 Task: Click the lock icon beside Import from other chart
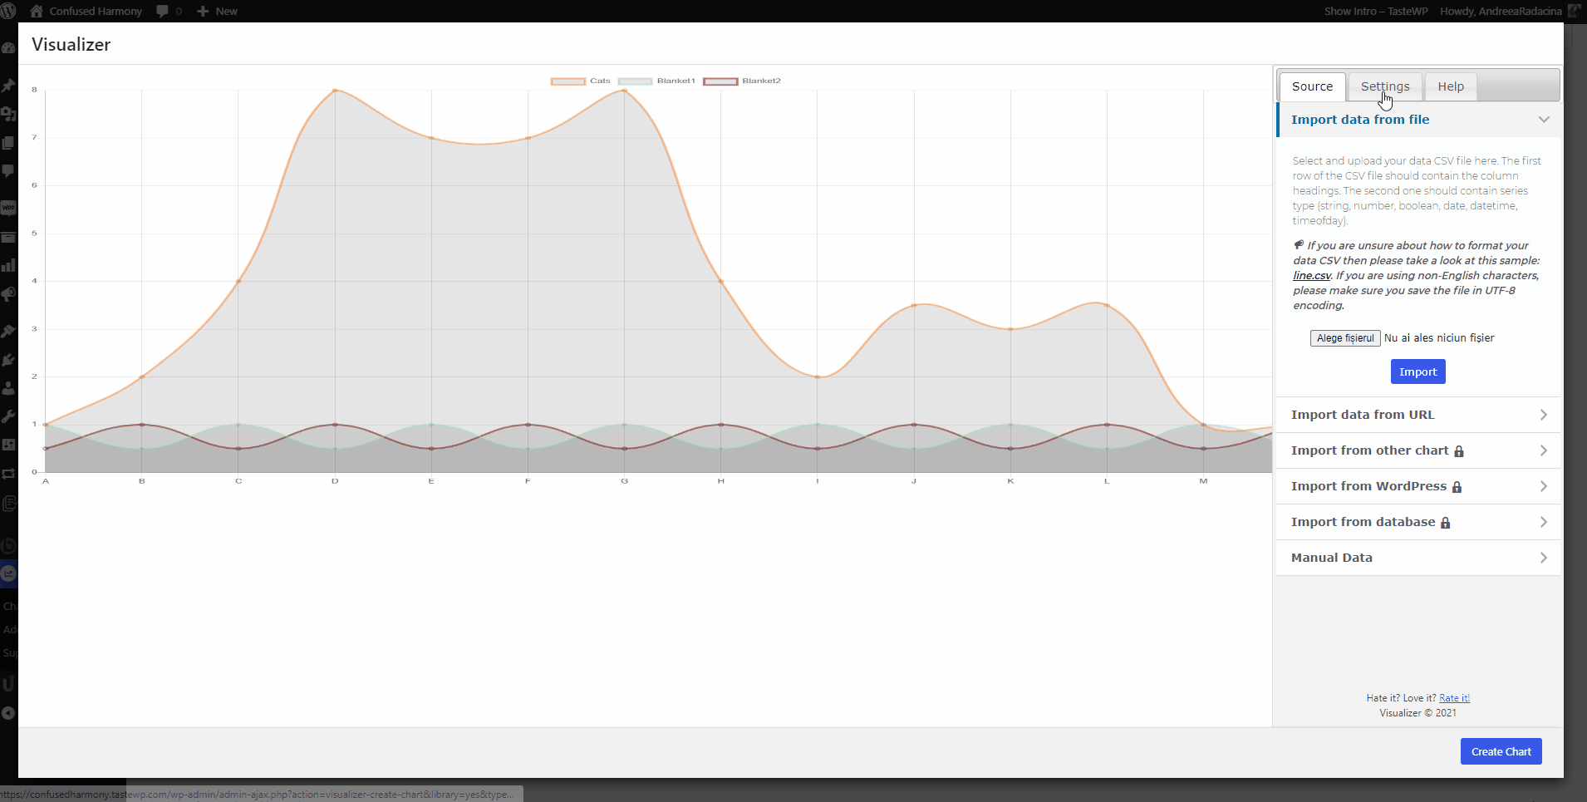point(1459,451)
